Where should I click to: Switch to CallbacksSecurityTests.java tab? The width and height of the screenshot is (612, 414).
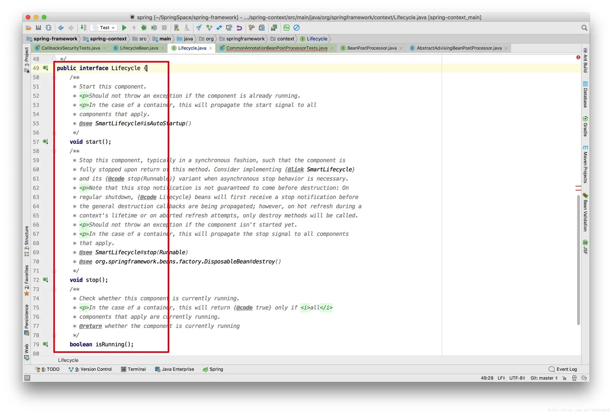[x=71, y=48]
